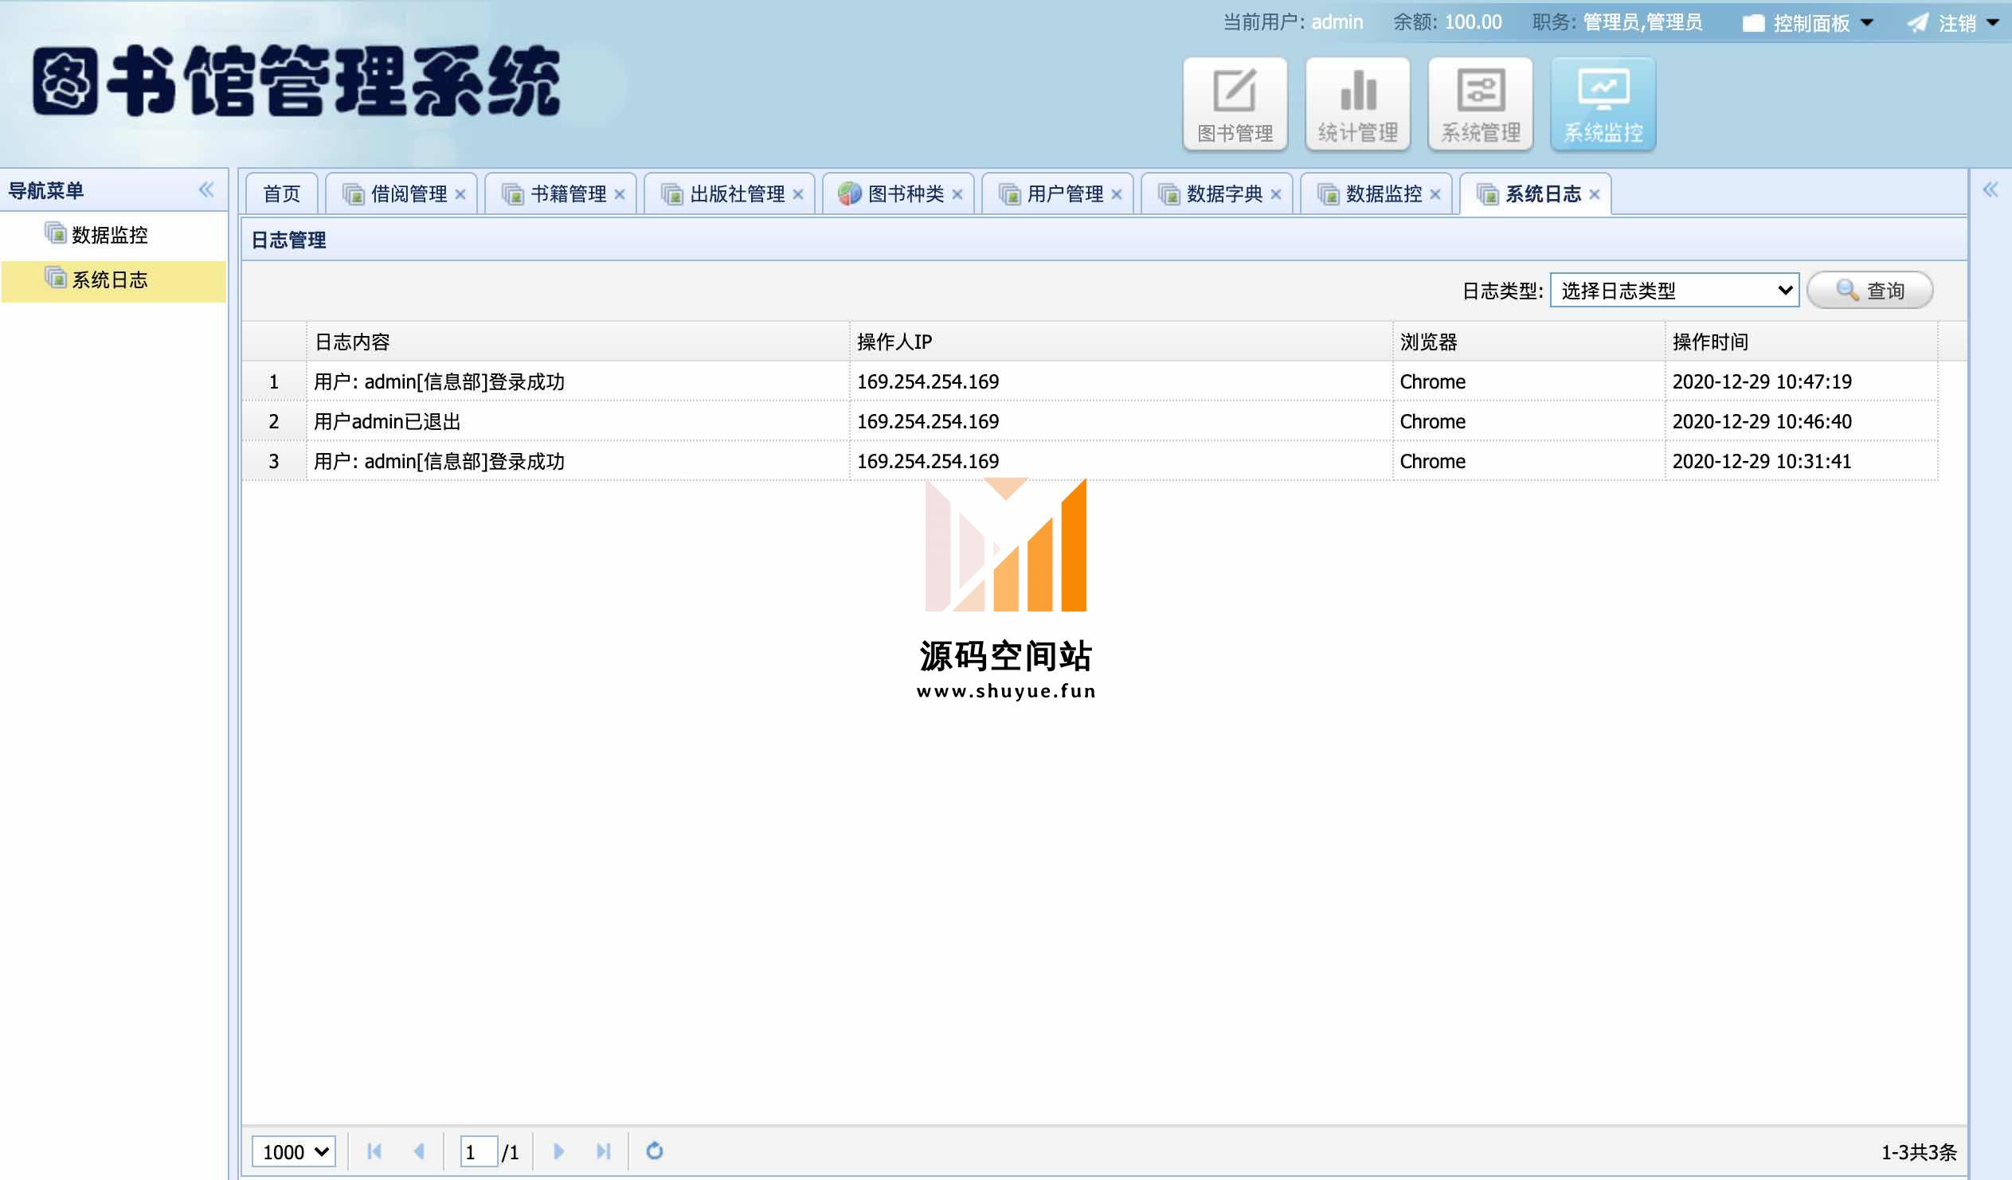Click the row number 1 cell
Image resolution: width=2012 pixels, height=1180 pixels.
click(274, 381)
